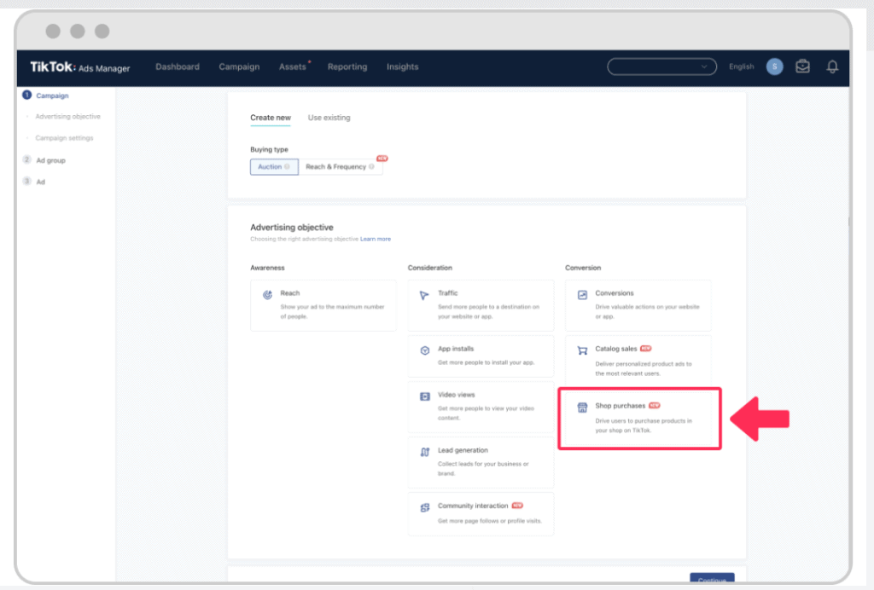Open the account selector dropdown
Viewport: 874px width, 590px height.
coord(661,67)
